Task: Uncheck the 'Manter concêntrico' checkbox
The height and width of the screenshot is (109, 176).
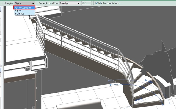Action: (97, 3)
